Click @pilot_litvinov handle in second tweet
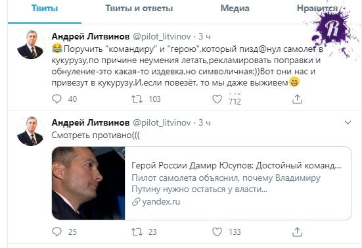The height and width of the screenshot is (248, 362). [x=162, y=122]
